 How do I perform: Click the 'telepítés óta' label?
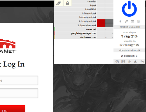(130, 41)
